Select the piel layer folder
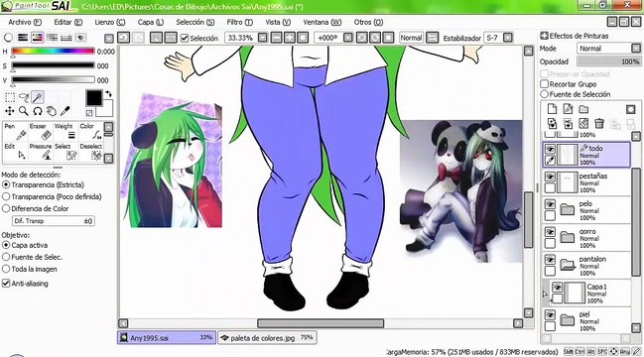The height and width of the screenshot is (357, 644). pos(587,321)
